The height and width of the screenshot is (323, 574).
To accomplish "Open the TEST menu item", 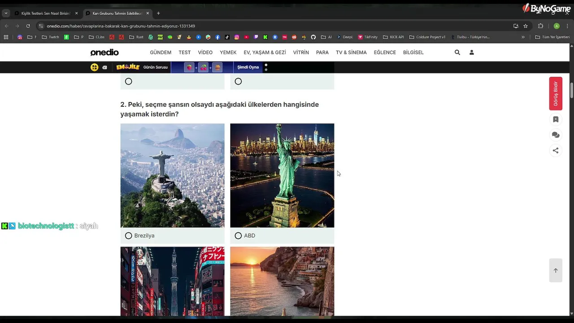I will point(185,52).
